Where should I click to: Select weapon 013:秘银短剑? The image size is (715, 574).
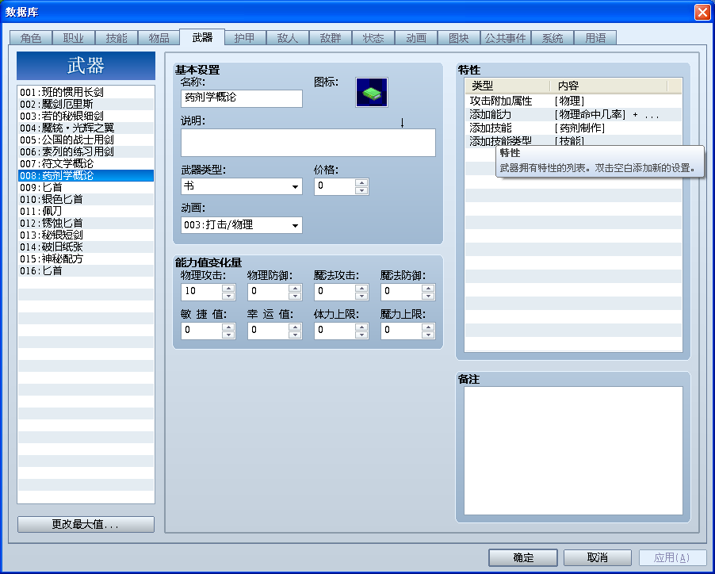(x=86, y=235)
